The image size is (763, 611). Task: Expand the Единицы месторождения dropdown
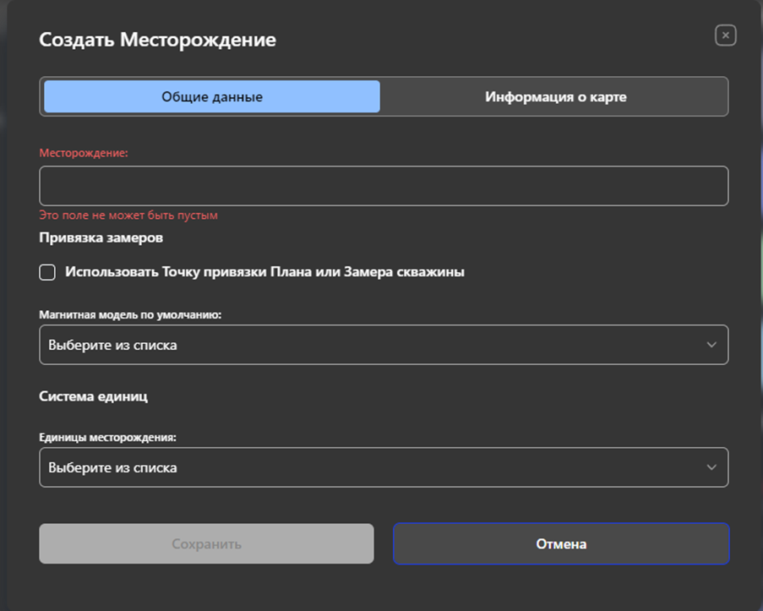coord(384,467)
